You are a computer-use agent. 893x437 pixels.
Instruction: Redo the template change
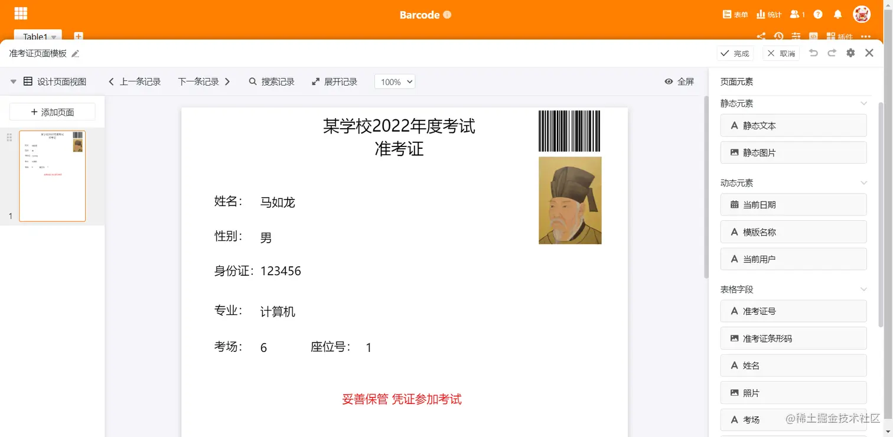click(x=832, y=53)
